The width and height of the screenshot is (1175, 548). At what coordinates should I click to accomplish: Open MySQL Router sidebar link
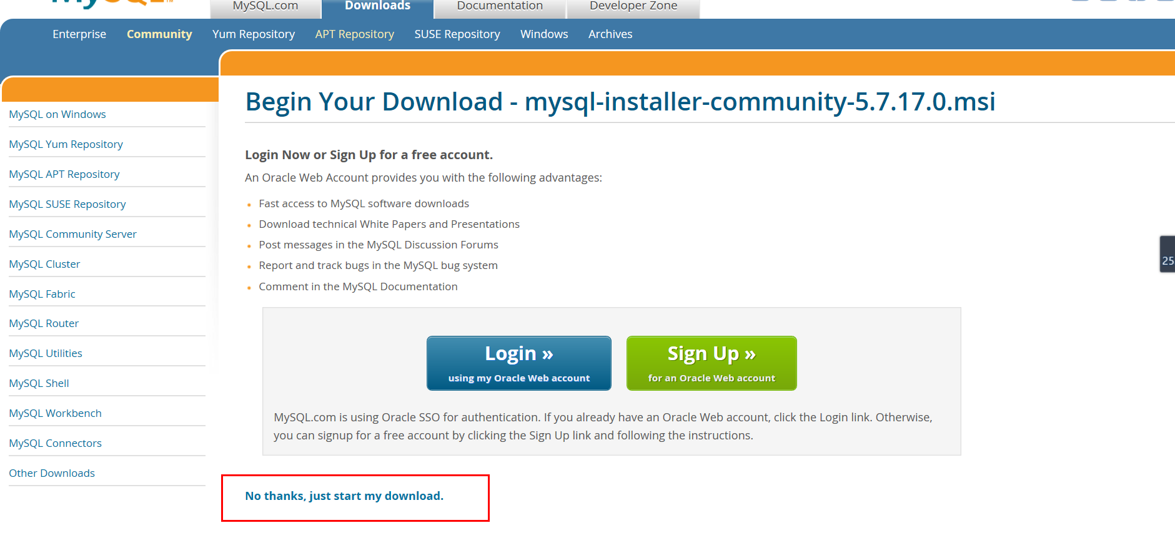44,323
